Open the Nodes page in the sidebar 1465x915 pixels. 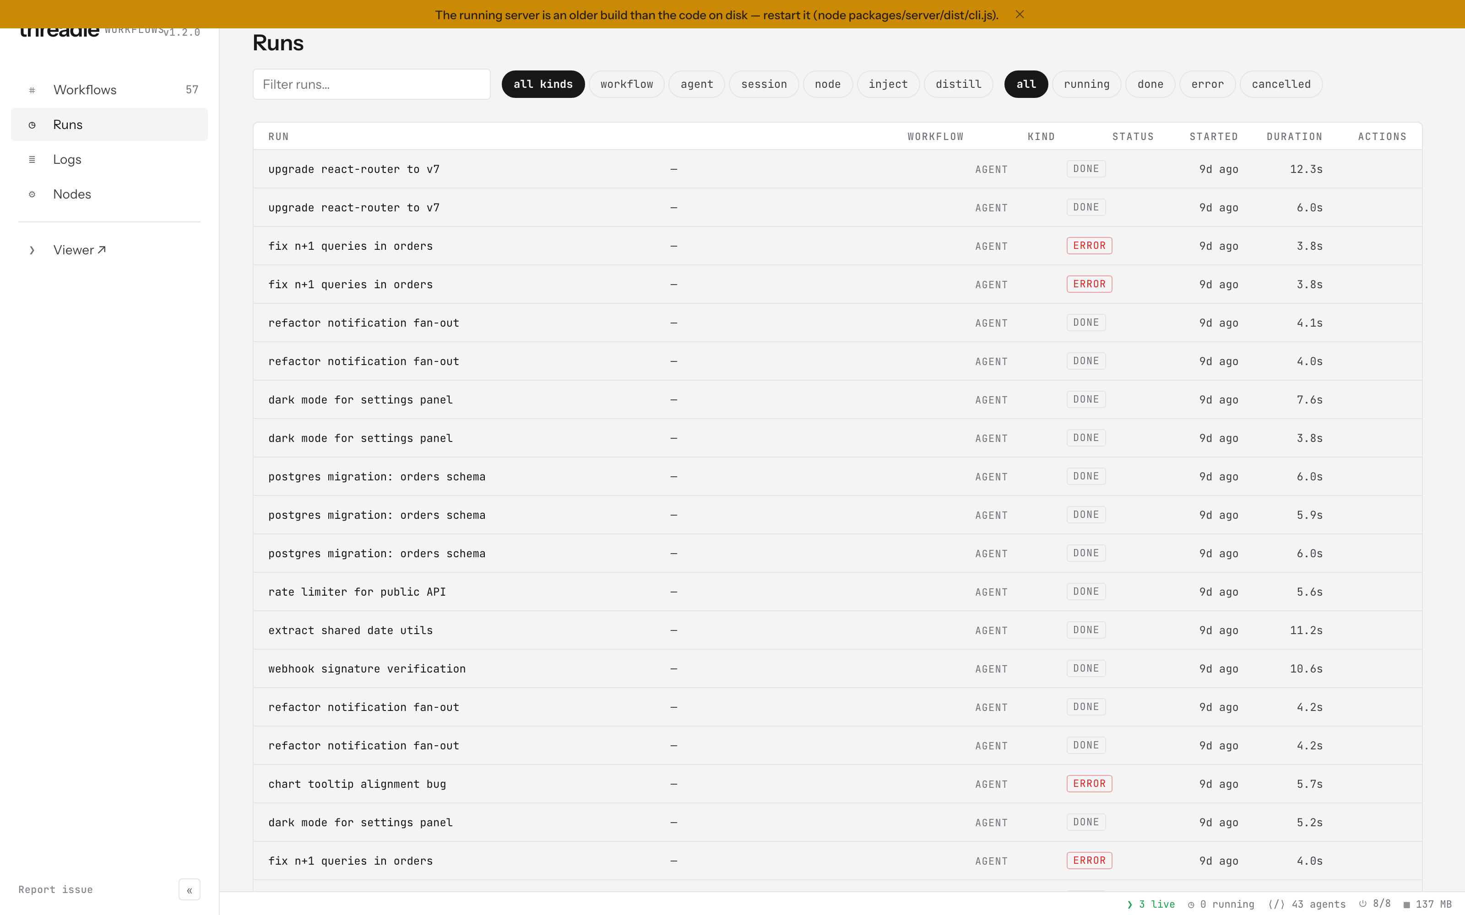(x=109, y=194)
